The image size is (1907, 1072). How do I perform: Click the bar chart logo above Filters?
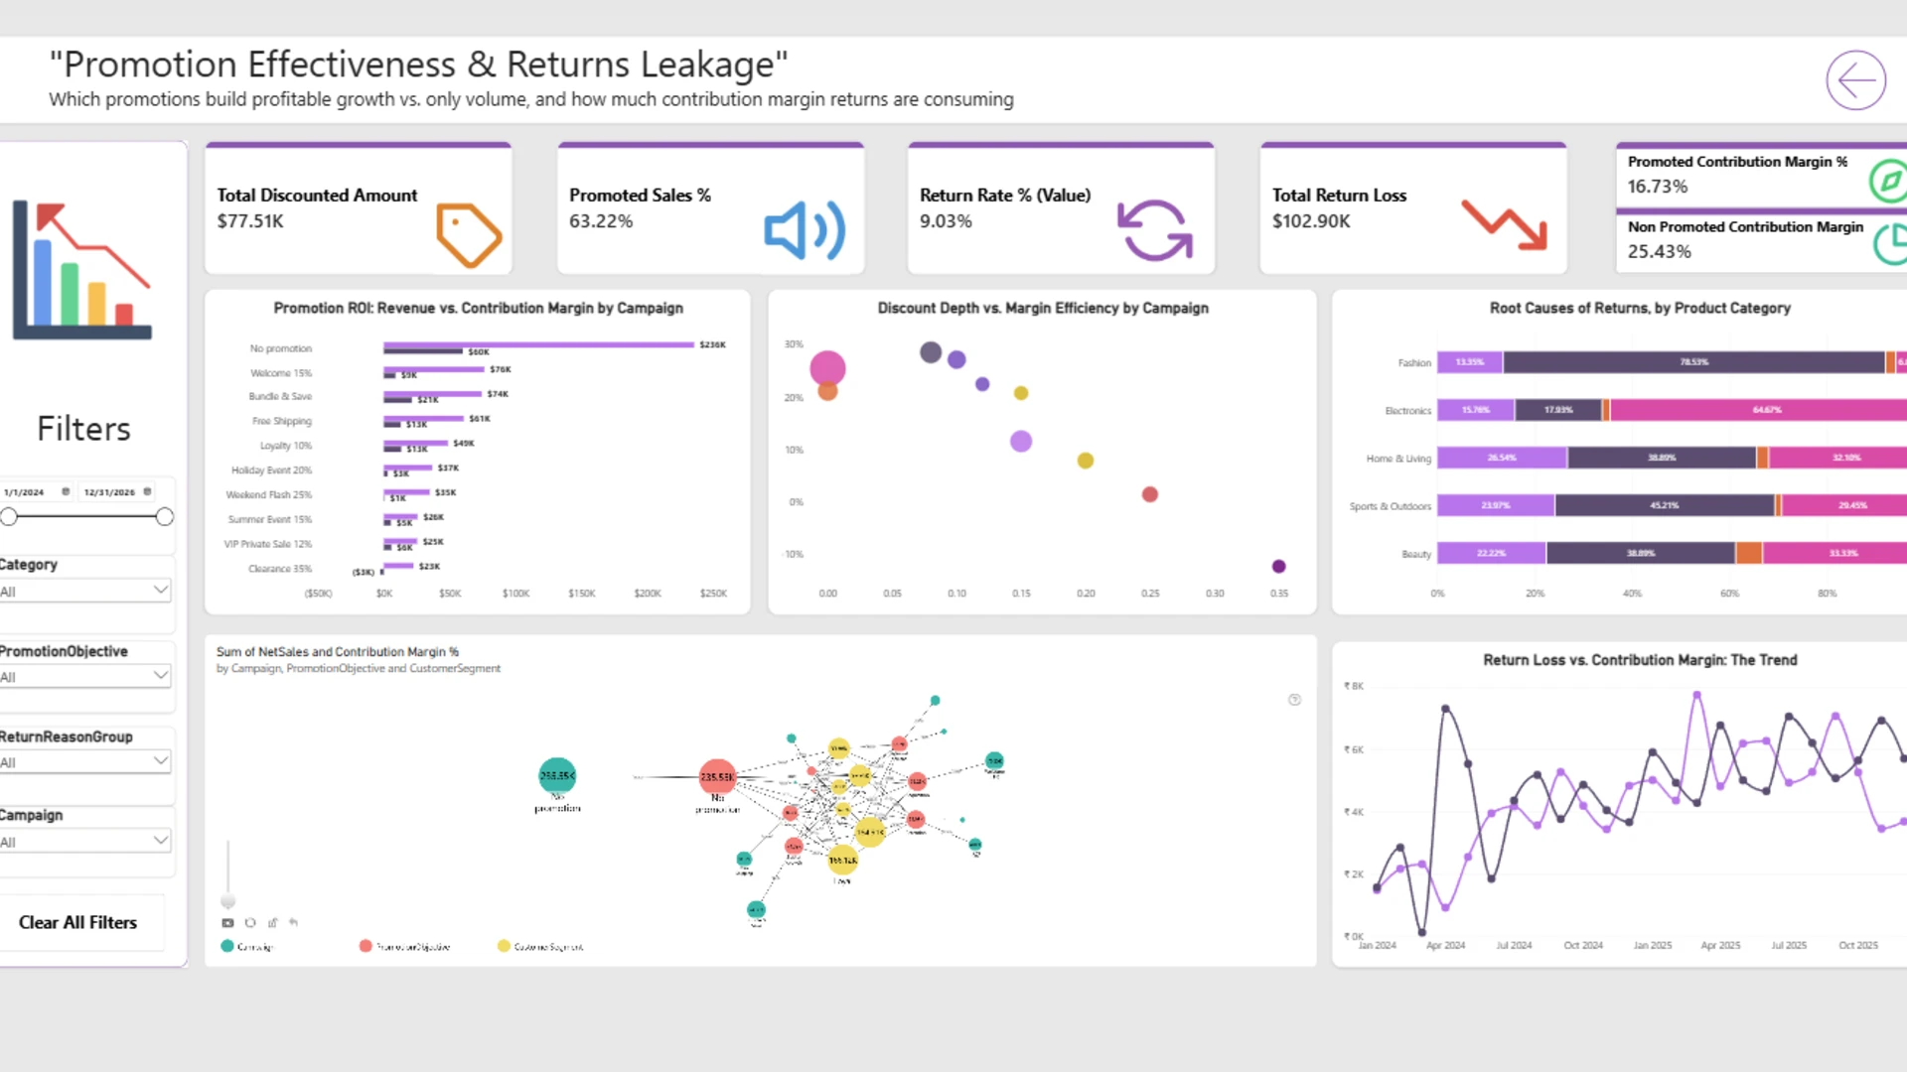point(82,270)
